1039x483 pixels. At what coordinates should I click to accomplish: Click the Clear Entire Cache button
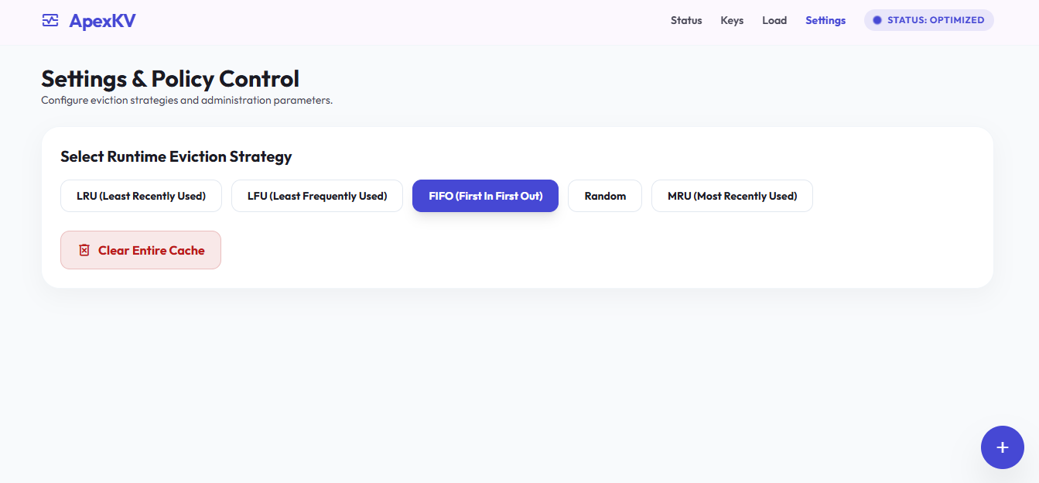(141, 250)
